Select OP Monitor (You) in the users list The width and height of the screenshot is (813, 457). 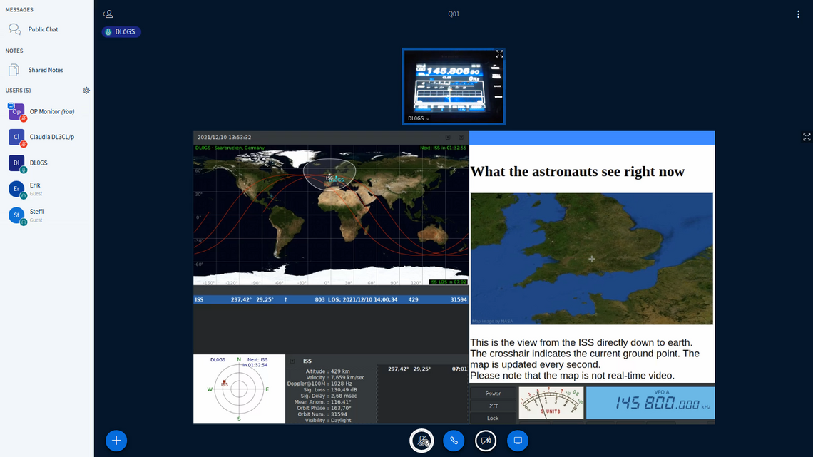[46, 111]
